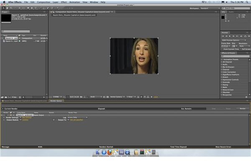The height and width of the screenshot is (161, 251).
Task: Click the Play button in Preview panel
Action: [230, 36]
